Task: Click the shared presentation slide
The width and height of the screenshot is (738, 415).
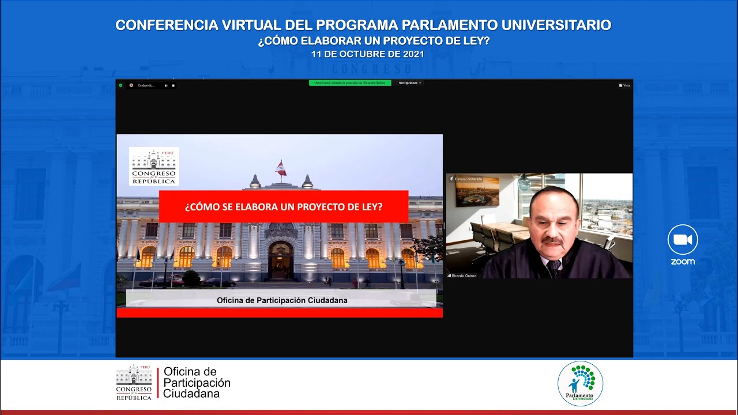Action: pos(280,226)
